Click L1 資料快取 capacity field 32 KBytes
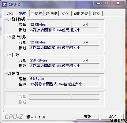127x123 pixels. click(x=50, y=24)
